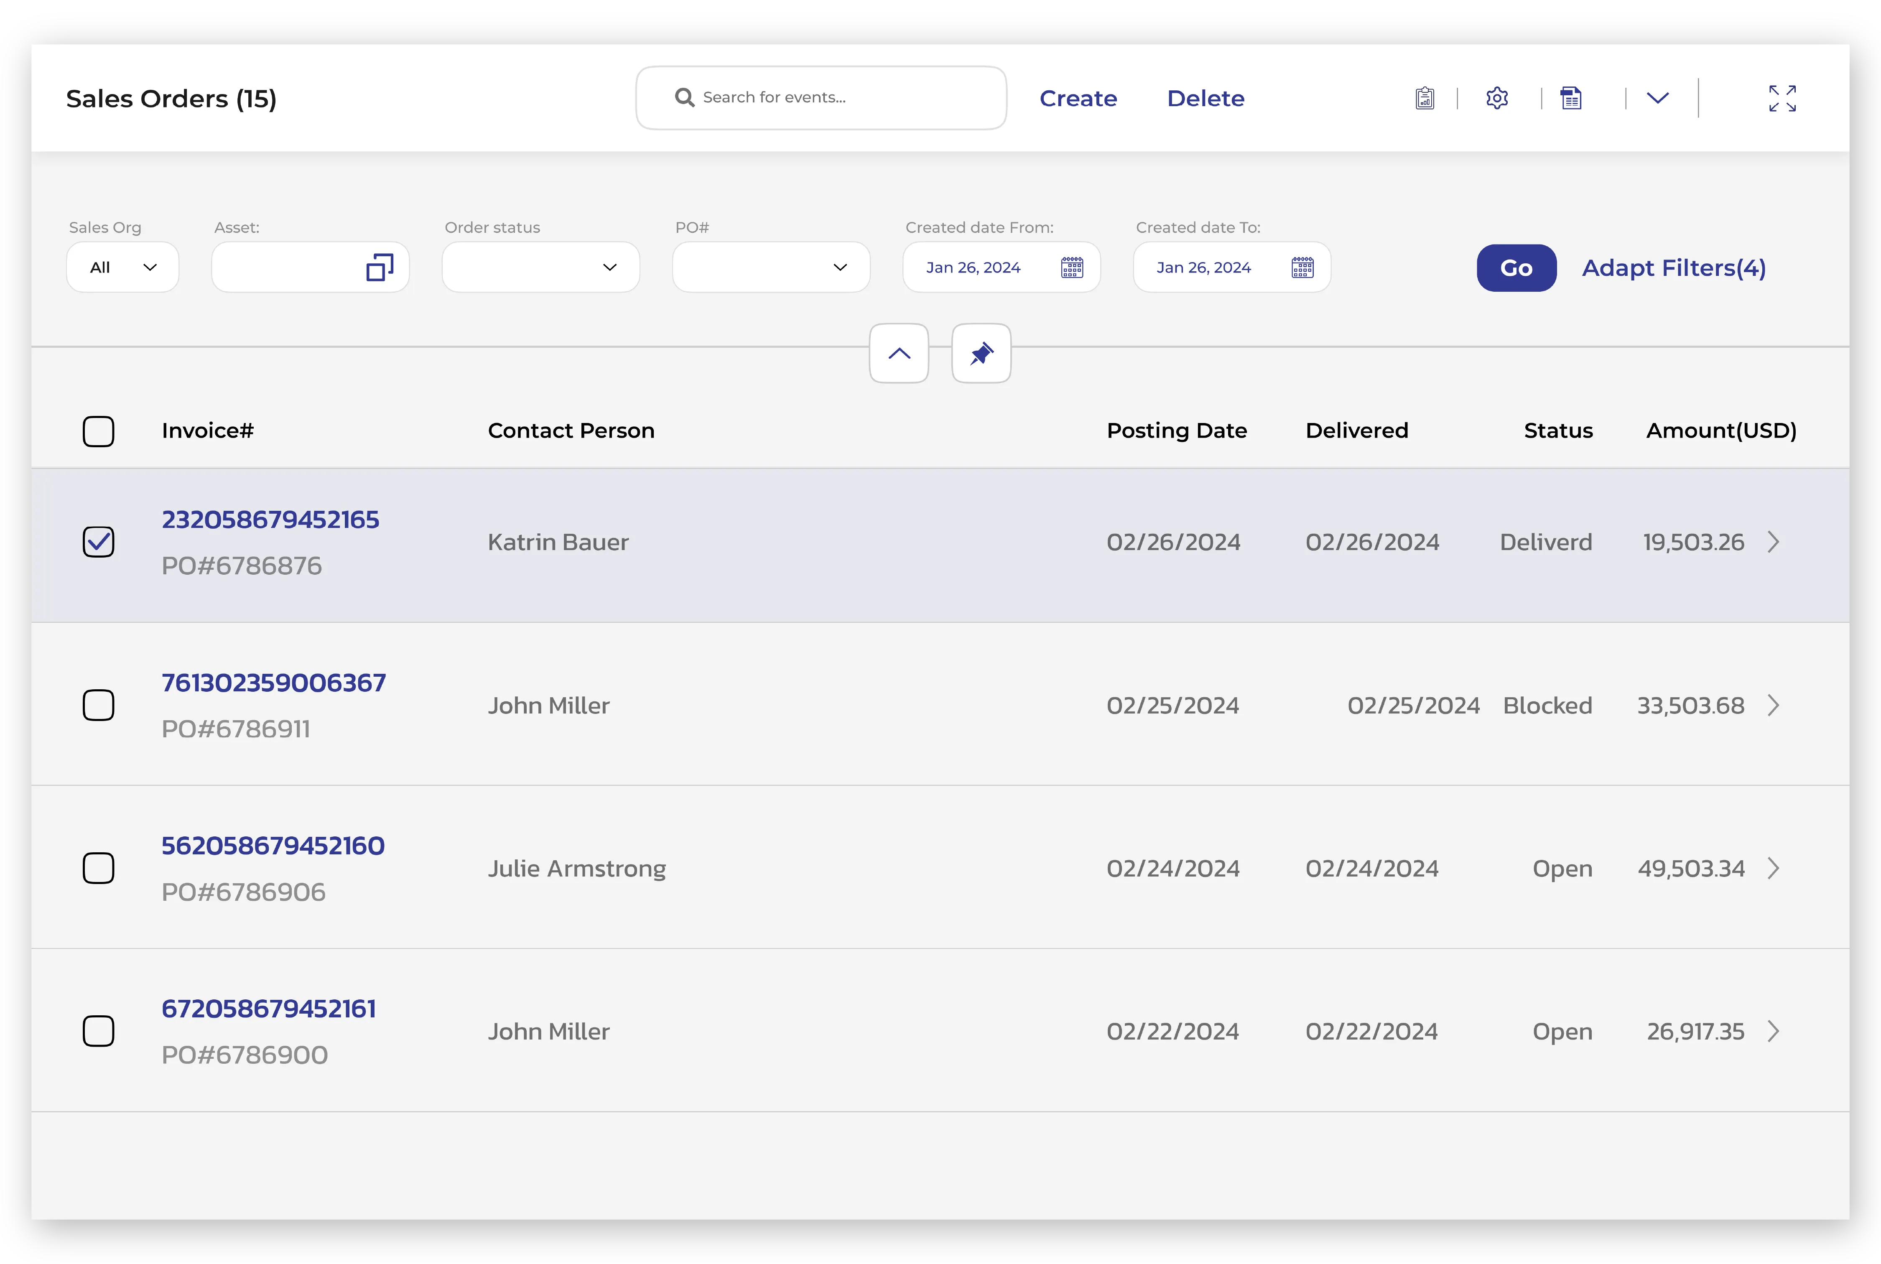This screenshot has width=1881, height=1264.
Task: Uncheck the checkbox for invoice 232058679452165
Action: pyautogui.click(x=98, y=542)
